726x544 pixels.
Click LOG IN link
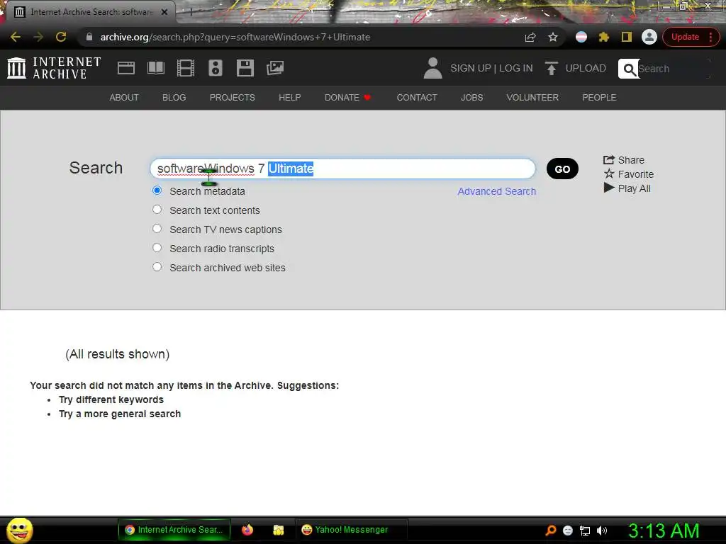pos(516,68)
